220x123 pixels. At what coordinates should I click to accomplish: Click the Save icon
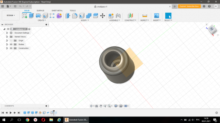pyautogui.click(x=15, y=6)
